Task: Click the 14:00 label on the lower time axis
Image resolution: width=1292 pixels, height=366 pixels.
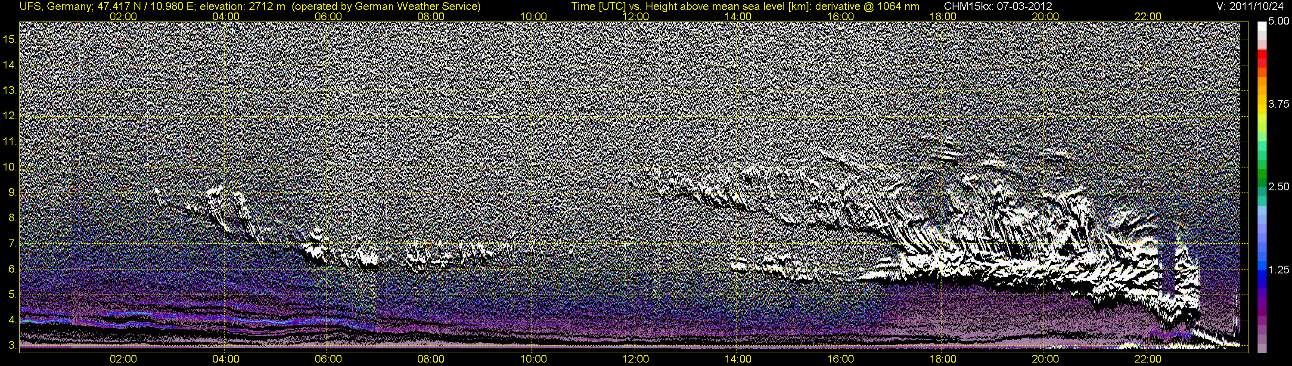Action: click(738, 359)
